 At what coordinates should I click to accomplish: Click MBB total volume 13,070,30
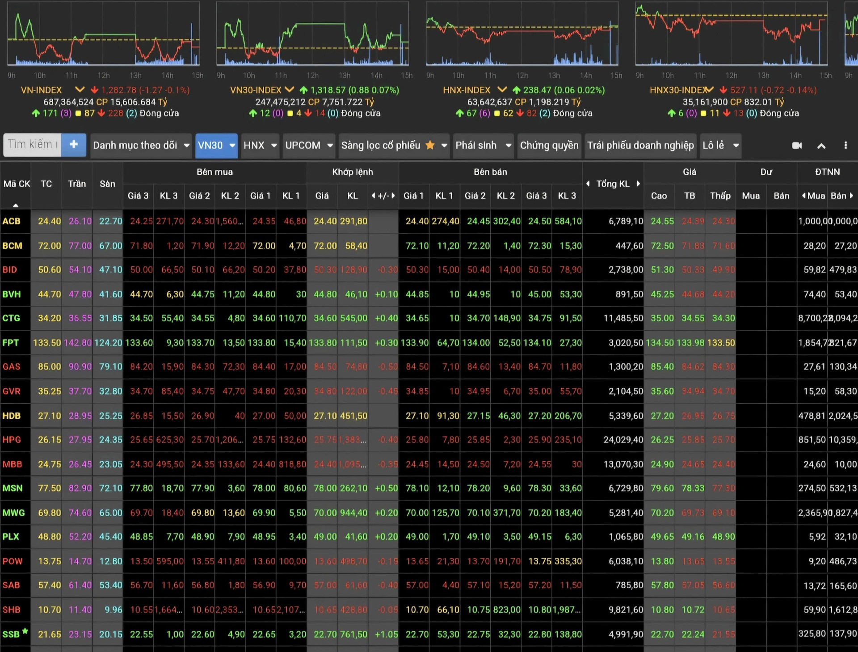623,464
